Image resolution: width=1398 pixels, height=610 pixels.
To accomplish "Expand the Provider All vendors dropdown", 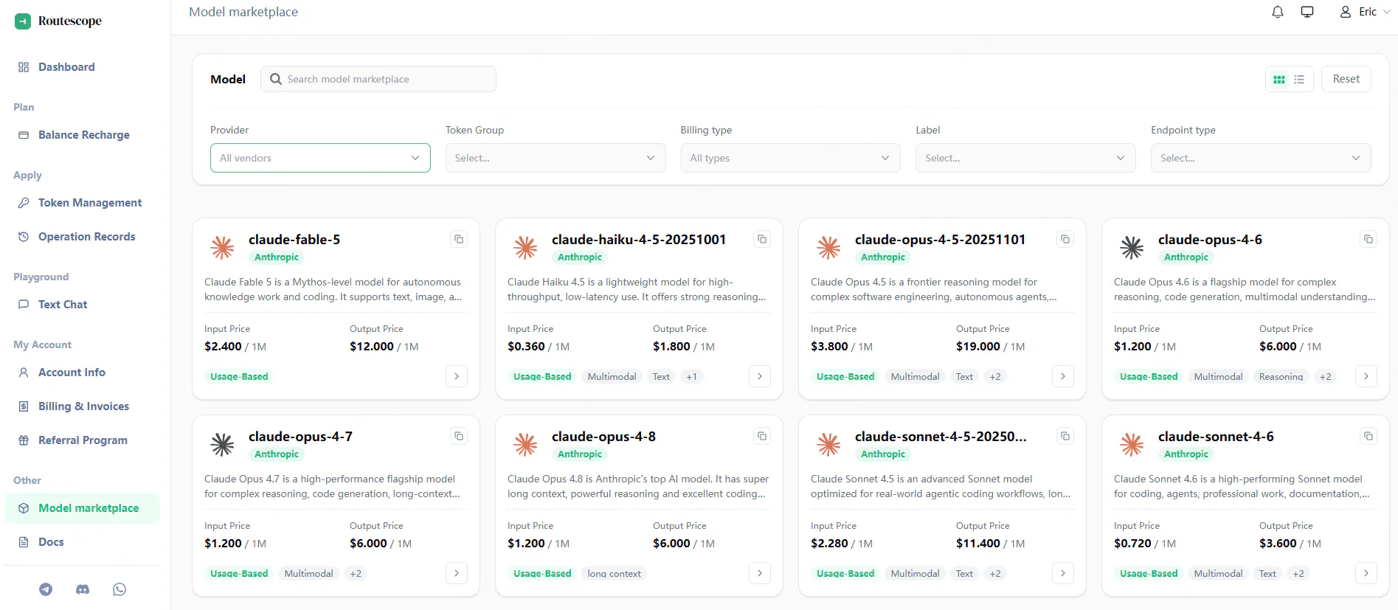I will click(x=320, y=158).
